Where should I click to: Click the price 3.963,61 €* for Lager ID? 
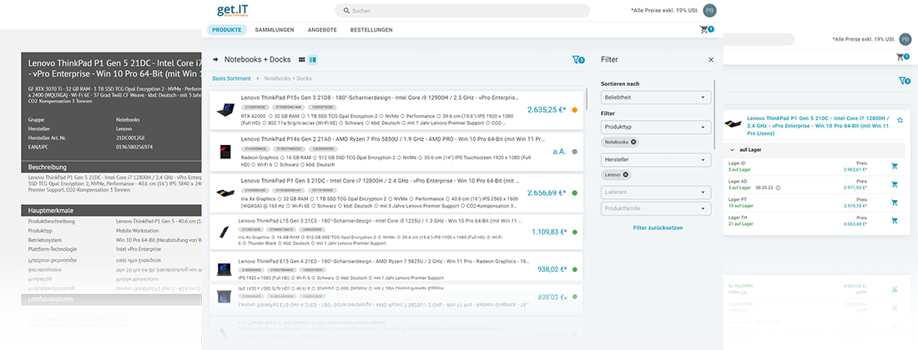click(x=855, y=169)
